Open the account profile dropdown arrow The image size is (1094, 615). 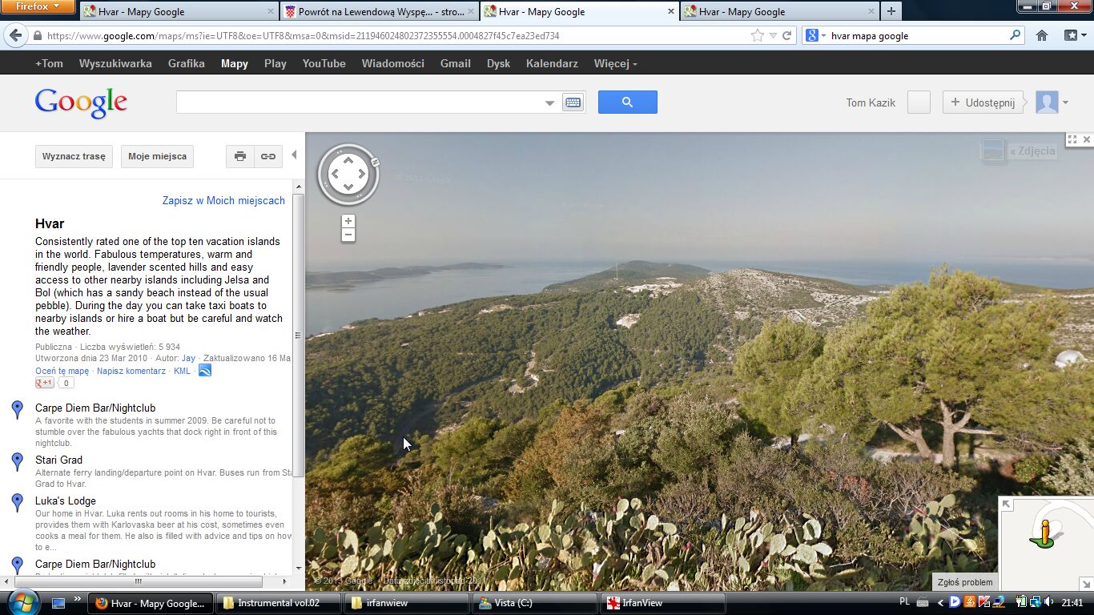tap(1065, 102)
